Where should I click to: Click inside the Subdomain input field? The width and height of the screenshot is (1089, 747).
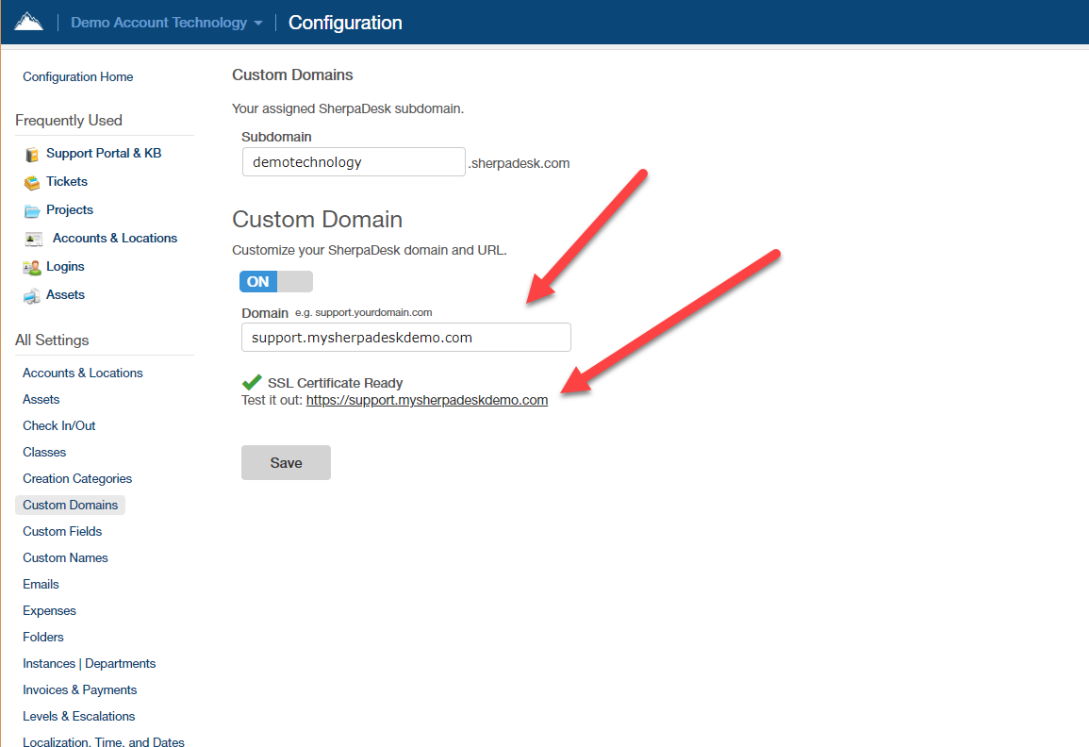(354, 161)
